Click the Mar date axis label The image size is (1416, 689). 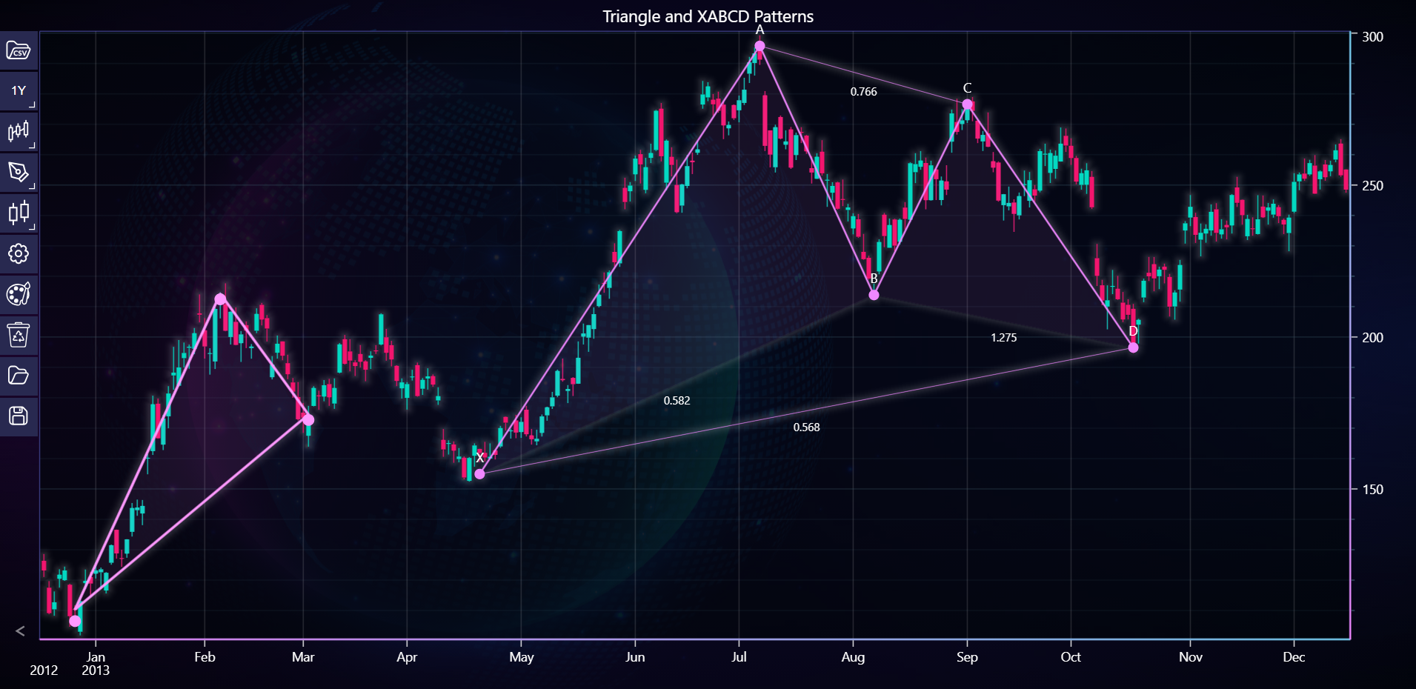click(x=303, y=657)
